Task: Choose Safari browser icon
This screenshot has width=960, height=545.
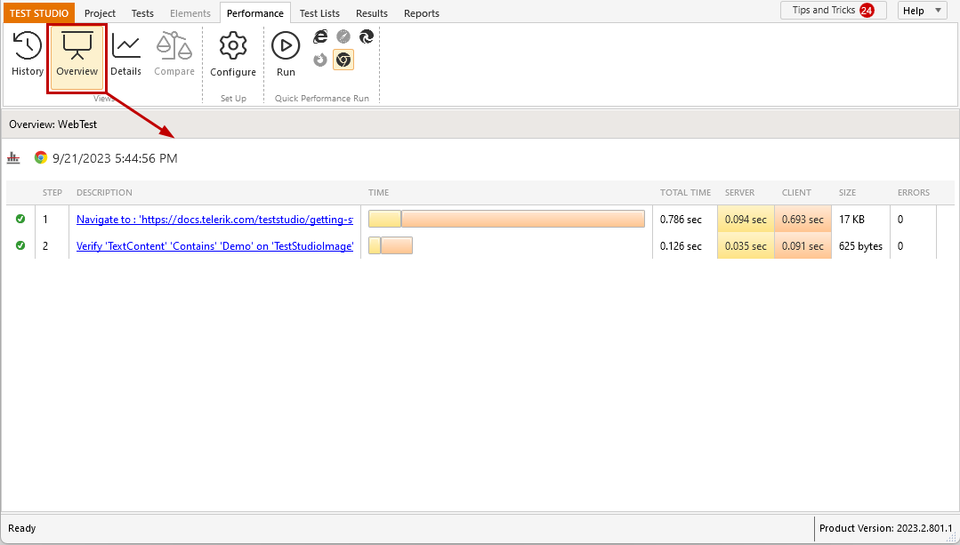Action: tap(343, 36)
